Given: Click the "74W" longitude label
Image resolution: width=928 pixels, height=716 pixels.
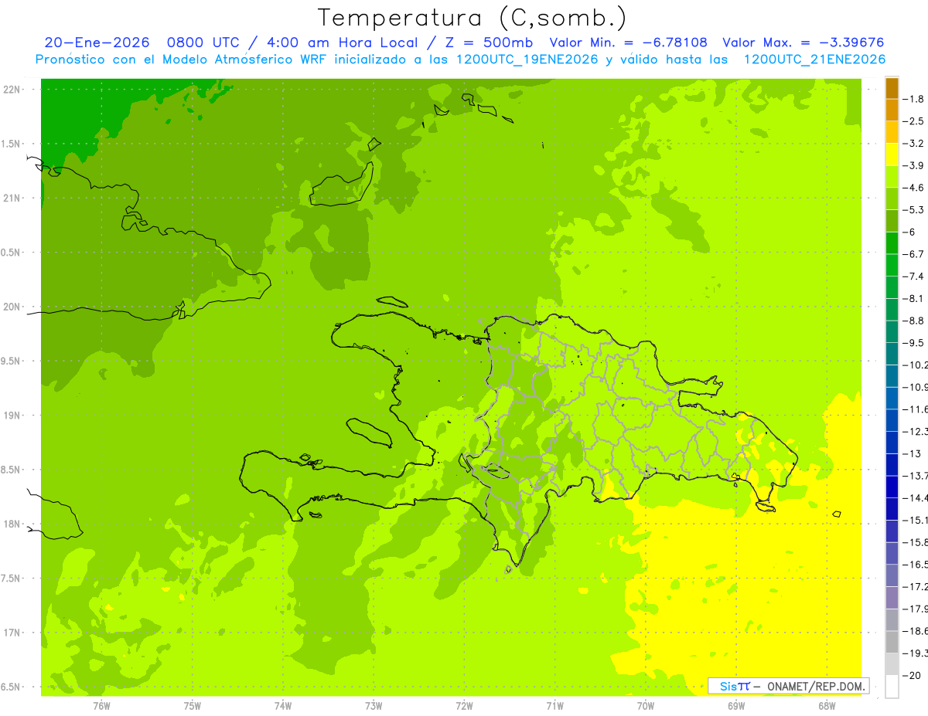Looking at the screenshot, I should [x=283, y=705].
